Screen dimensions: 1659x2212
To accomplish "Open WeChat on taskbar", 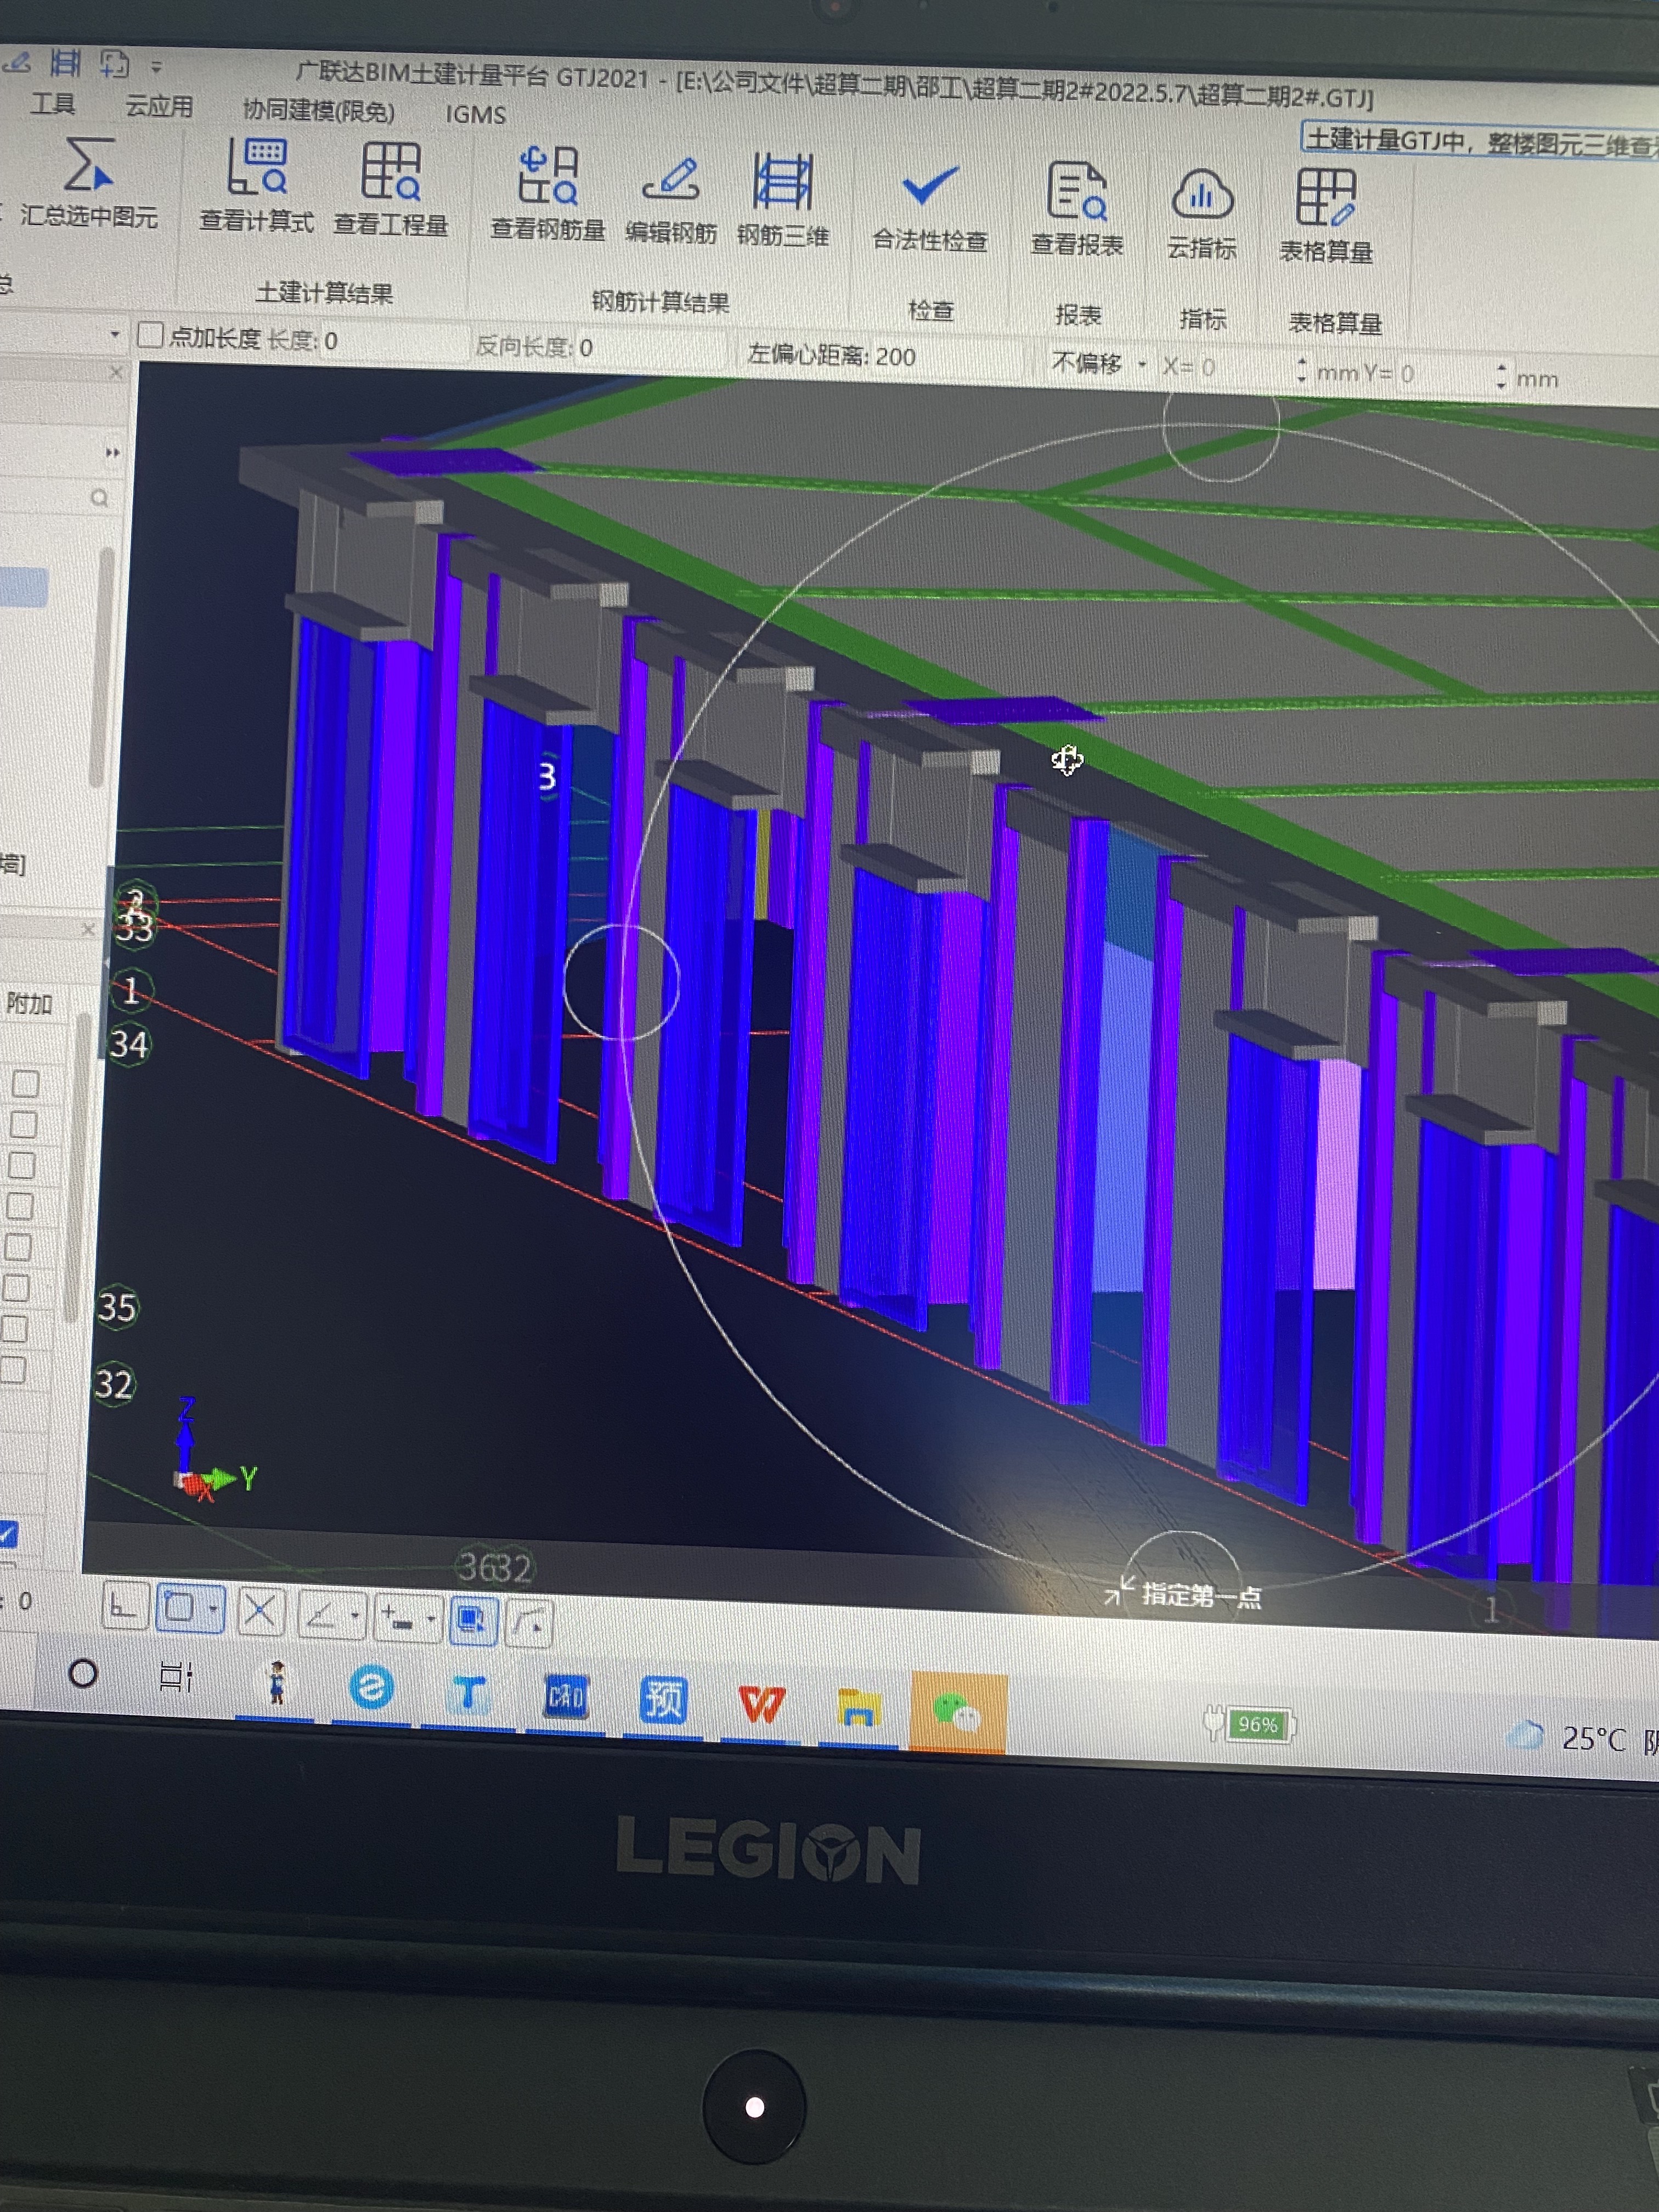I will tap(957, 1712).
